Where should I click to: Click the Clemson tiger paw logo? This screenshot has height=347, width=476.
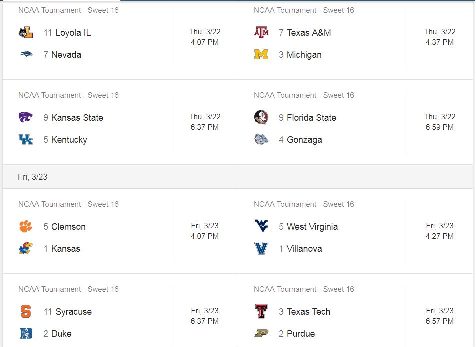pyautogui.click(x=26, y=226)
